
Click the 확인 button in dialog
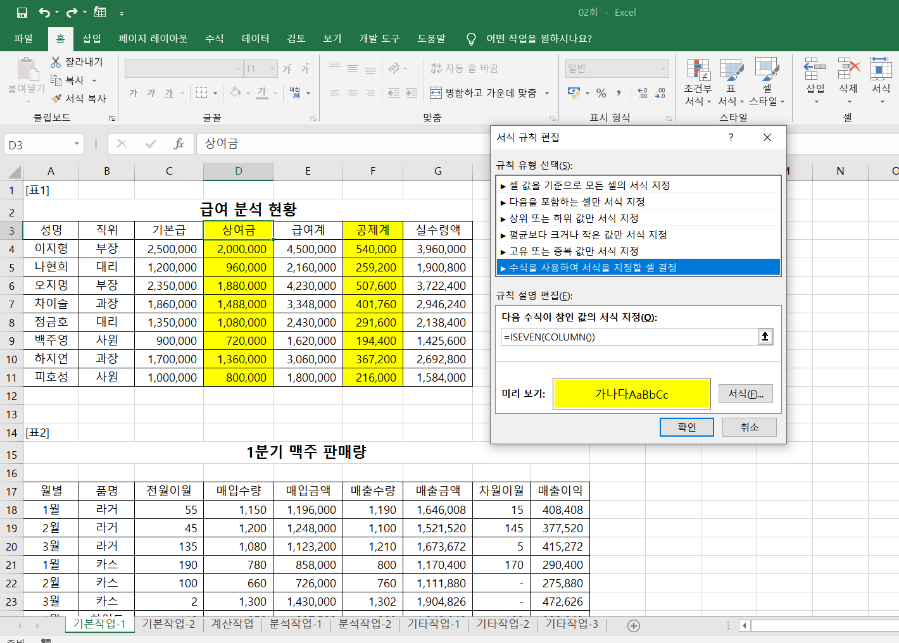(686, 427)
